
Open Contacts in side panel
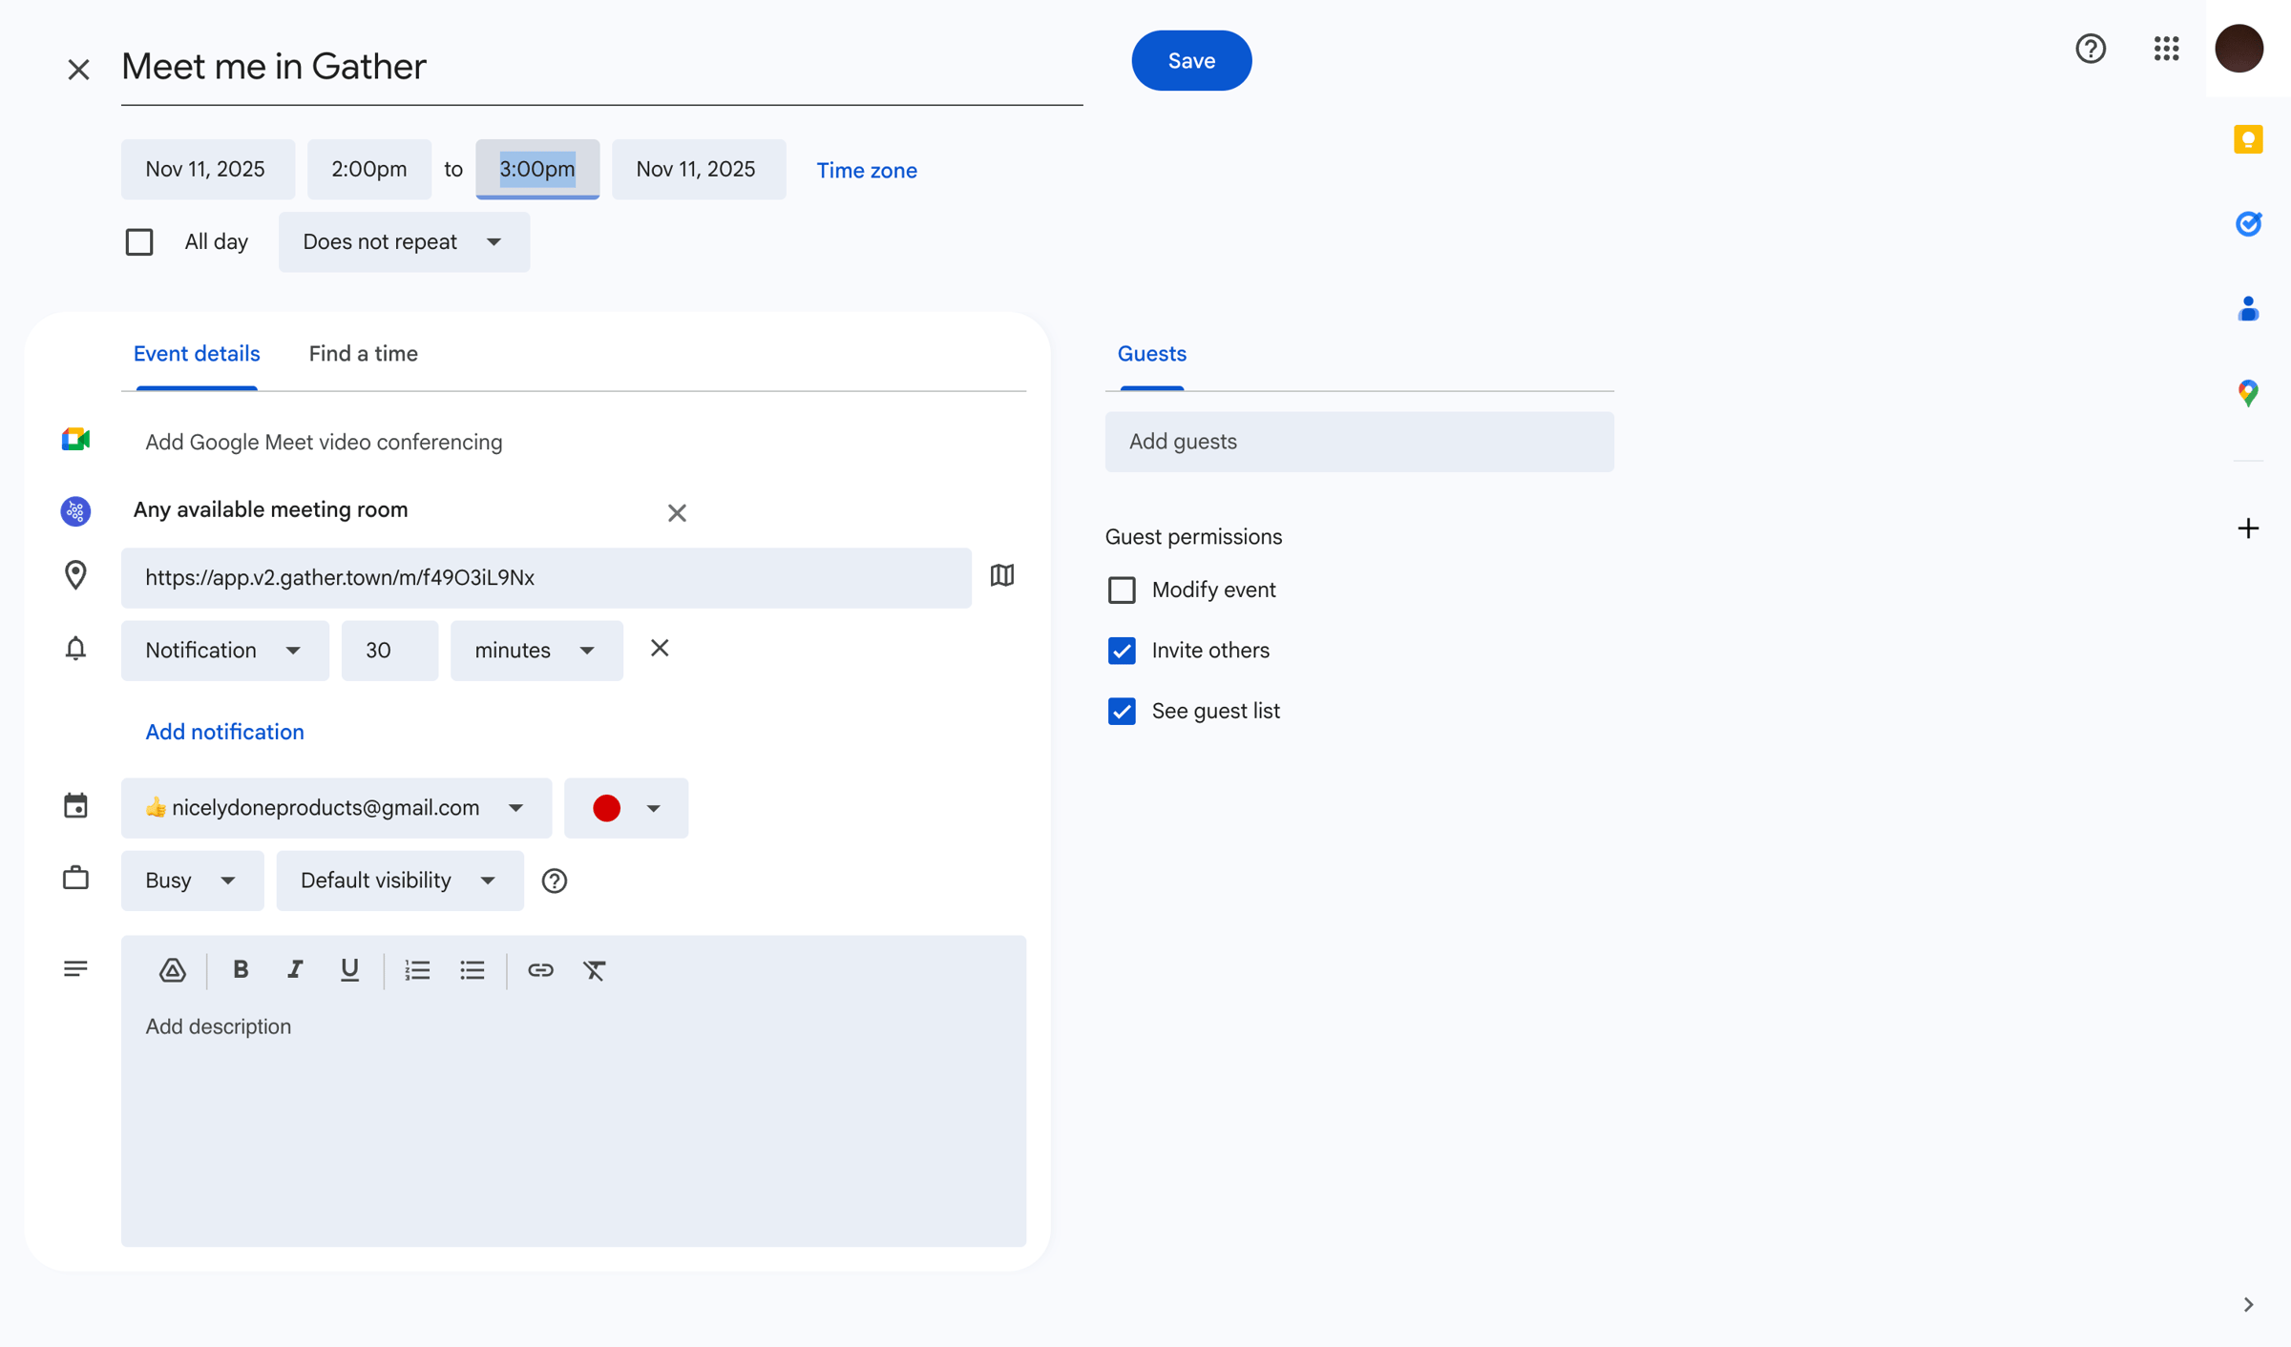click(2248, 308)
